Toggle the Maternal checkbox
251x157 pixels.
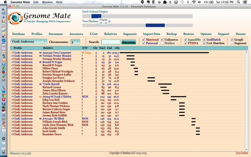click(x=144, y=39)
